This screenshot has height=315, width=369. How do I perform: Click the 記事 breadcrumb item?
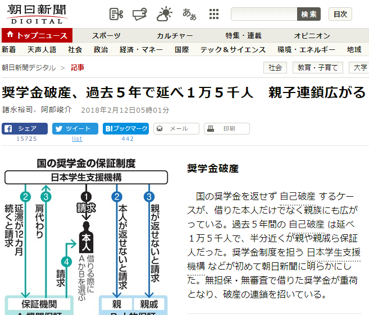(78, 68)
